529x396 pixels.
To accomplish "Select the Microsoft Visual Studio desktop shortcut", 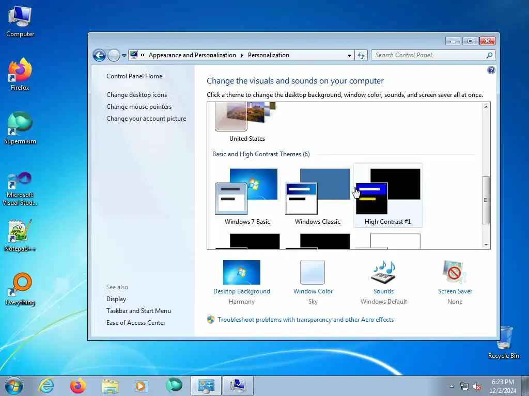I will (x=20, y=189).
